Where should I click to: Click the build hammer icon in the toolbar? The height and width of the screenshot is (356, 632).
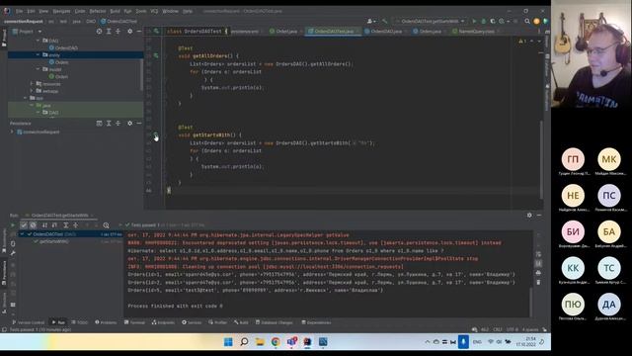click(384, 21)
